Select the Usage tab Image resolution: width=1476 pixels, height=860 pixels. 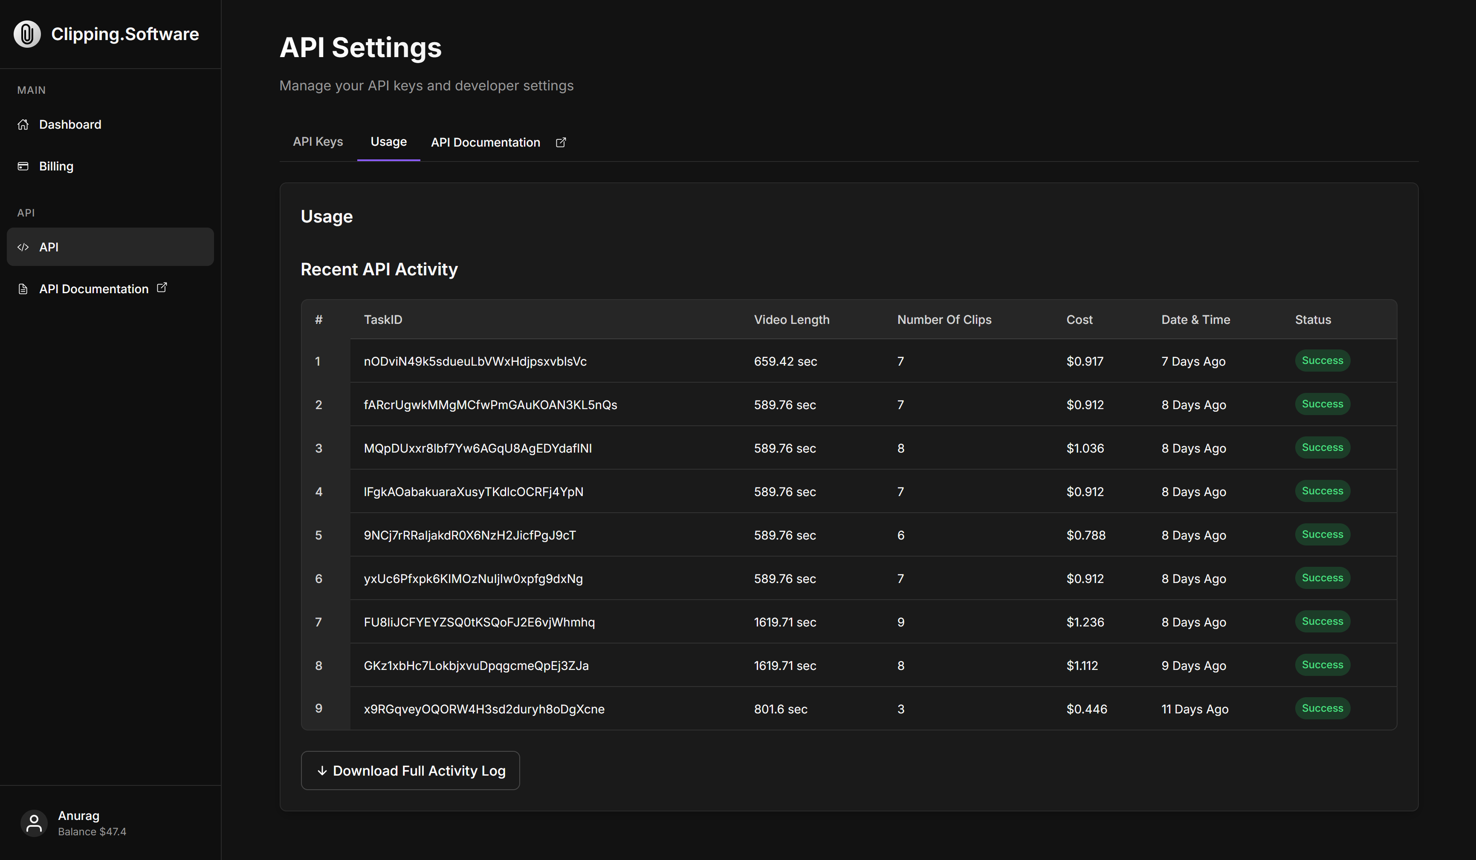[388, 141]
